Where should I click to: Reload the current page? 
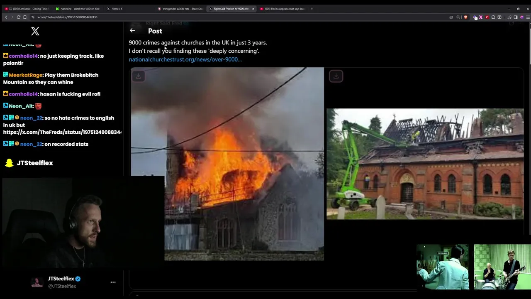pyautogui.click(x=19, y=17)
